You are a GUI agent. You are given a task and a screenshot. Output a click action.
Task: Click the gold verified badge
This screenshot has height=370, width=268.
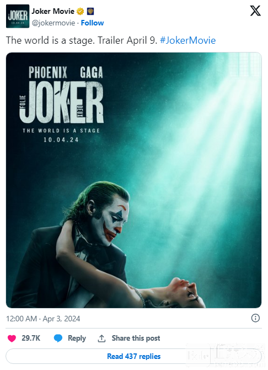click(81, 11)
